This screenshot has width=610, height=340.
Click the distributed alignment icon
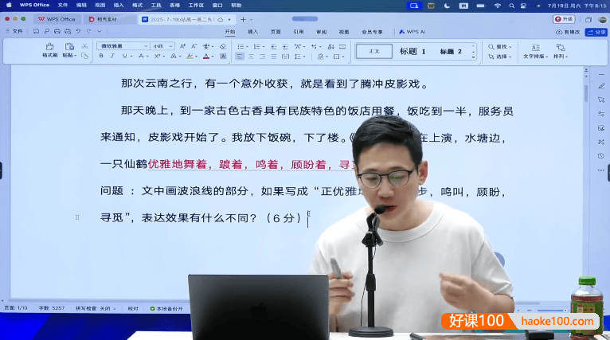click(x=285, y=57)
